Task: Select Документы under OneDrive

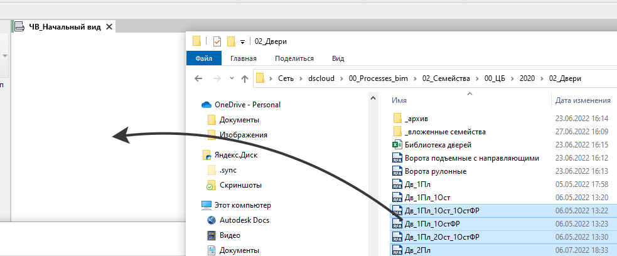Action: [x=239, y=120]
